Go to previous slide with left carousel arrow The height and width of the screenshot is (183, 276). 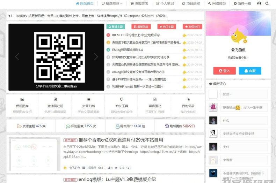[x=17, y=57]
